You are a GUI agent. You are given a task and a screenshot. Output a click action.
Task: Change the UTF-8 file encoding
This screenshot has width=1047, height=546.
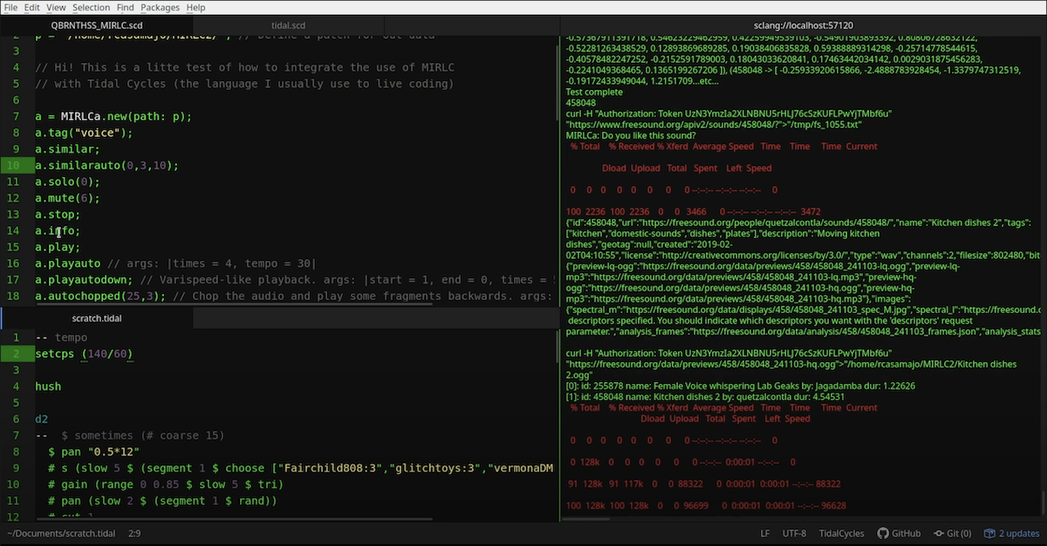794,533
